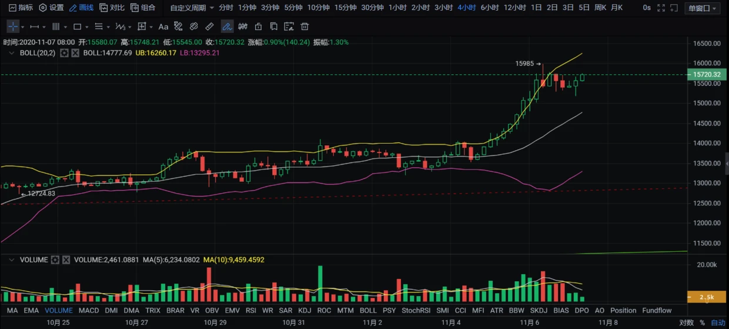Toggle the % percentage scale
The image size is (729, 329).
(x=702, y=323)
